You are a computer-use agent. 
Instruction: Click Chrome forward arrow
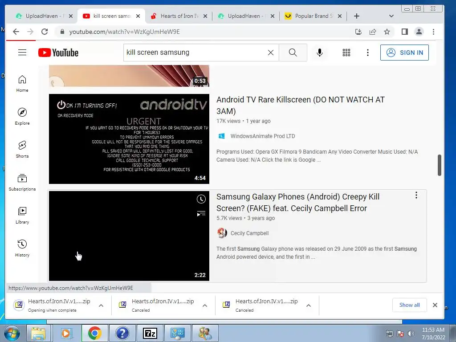coord(30,32)
